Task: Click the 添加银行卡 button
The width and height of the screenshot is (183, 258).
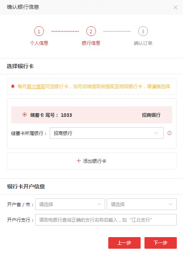Action: (92, 161)
